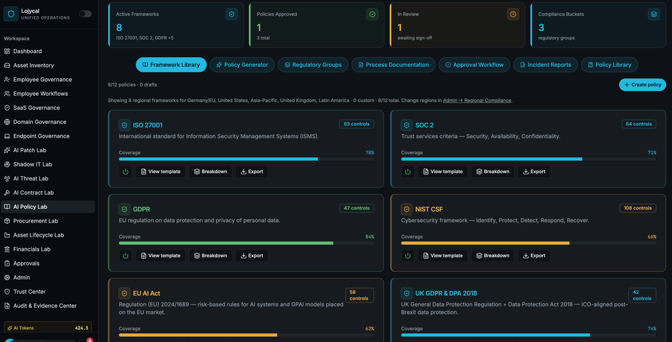The image size is (672, 342).
Task: Export the SOC 2 framework
Action: pyautogui.click(x=534, y=172)
